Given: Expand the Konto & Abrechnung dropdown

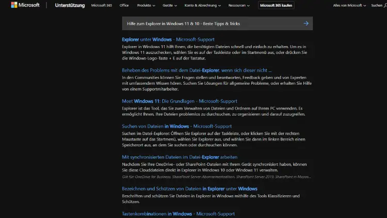Looking at the screenshot, I should pos(203,5).
